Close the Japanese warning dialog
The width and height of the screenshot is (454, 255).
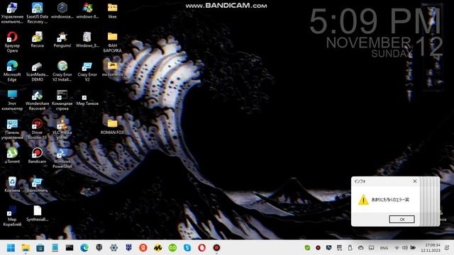pos(414,181)
